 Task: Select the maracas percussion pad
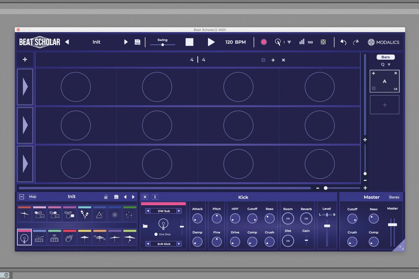tap(84, 214)
